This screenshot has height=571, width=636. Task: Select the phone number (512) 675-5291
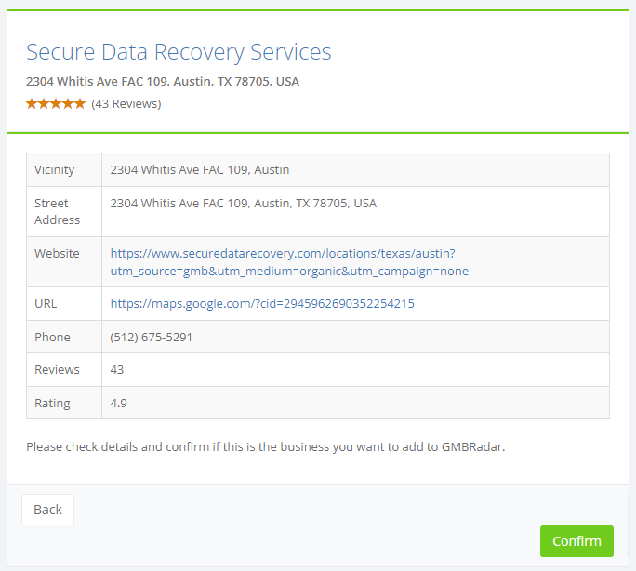(152, 337)
